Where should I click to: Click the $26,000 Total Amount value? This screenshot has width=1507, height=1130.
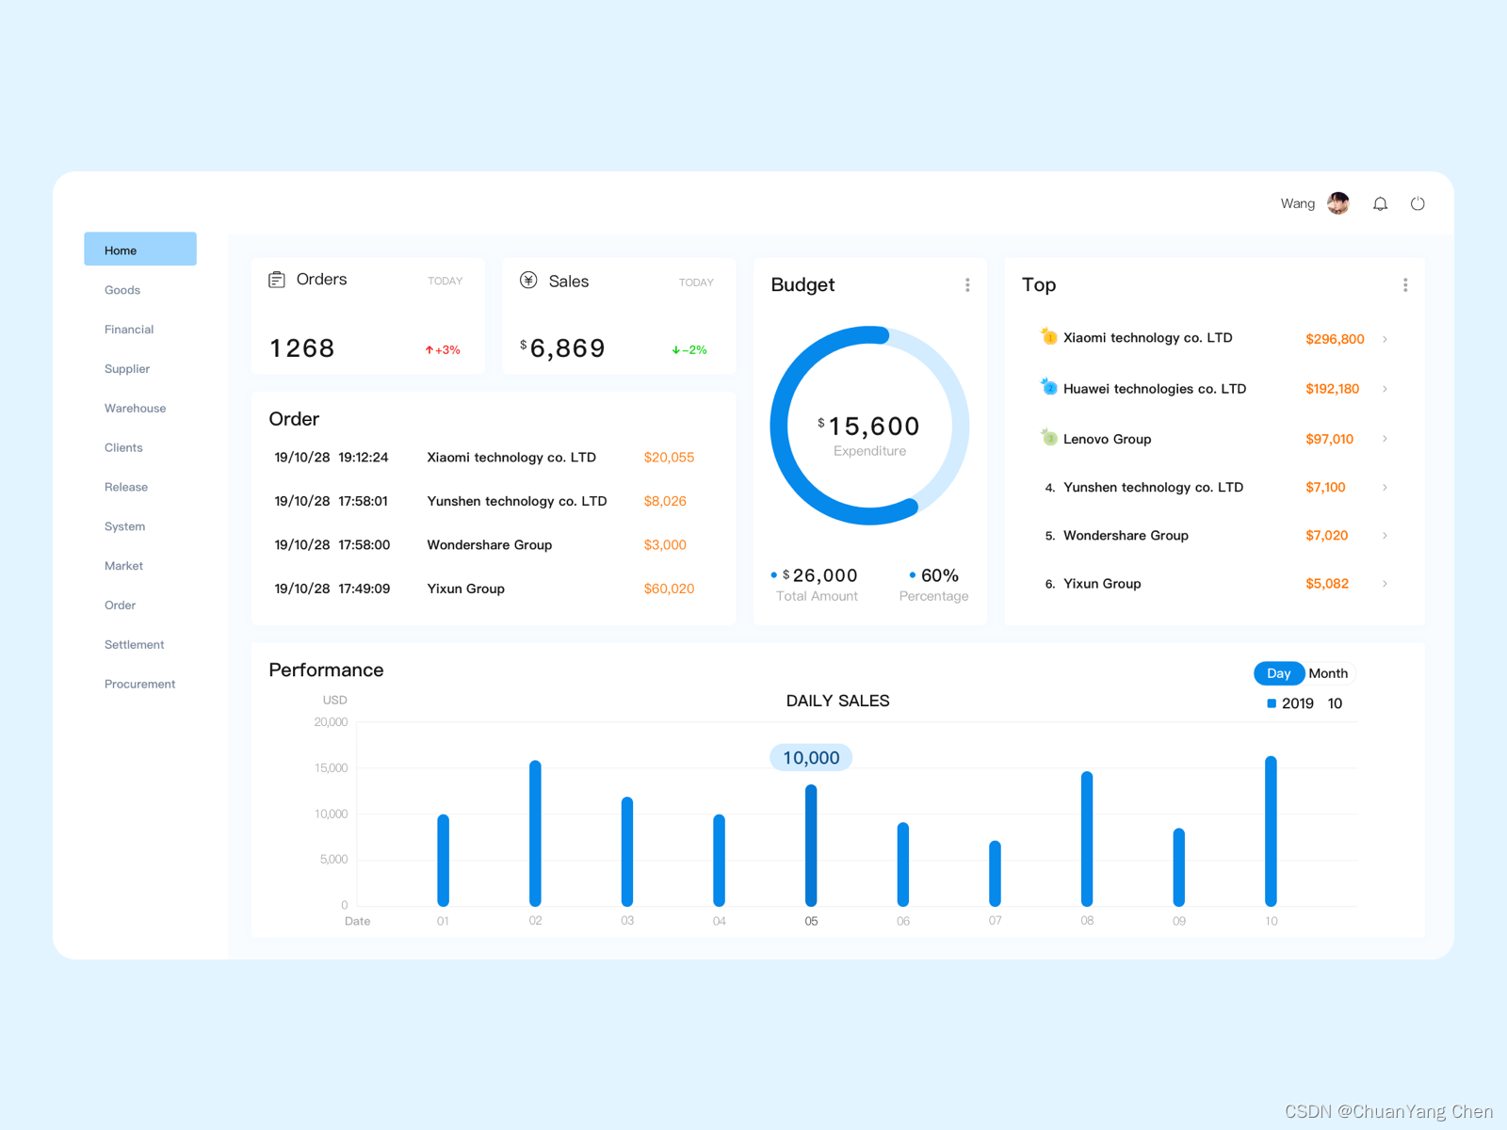(x=820, y=575)
